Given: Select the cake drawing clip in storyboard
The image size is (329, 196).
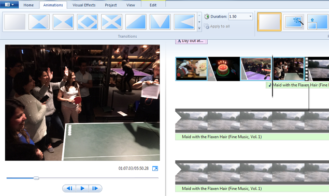Looking at the screenshot, I should tap(191, 69).
